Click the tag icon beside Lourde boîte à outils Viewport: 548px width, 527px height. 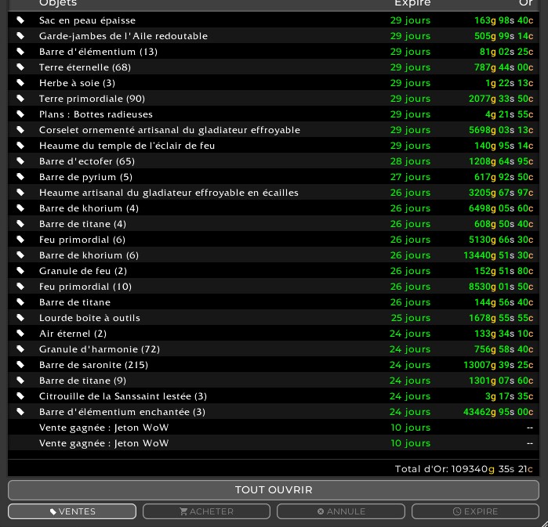[20, 318]
